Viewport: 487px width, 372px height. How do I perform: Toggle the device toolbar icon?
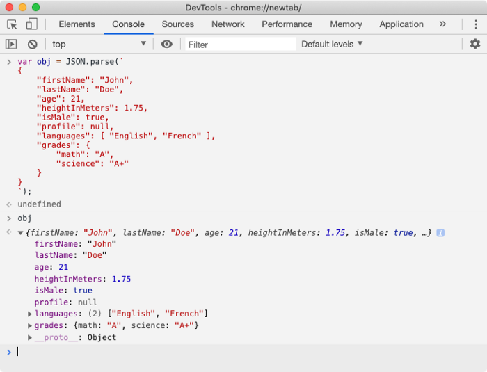[x=31, y=24]
